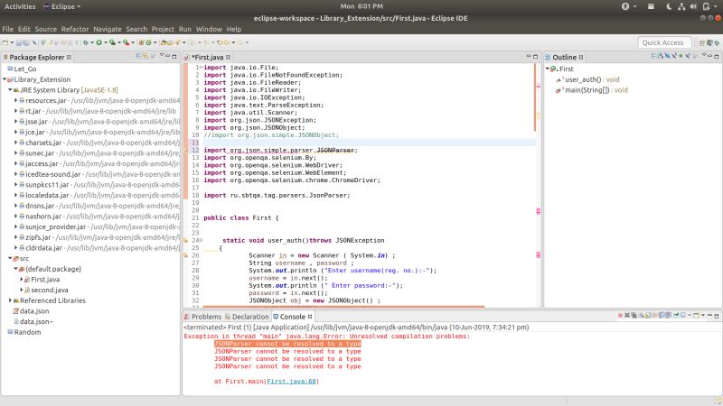
Task: Click the New Java Package icon
Action: click(141, 42)
